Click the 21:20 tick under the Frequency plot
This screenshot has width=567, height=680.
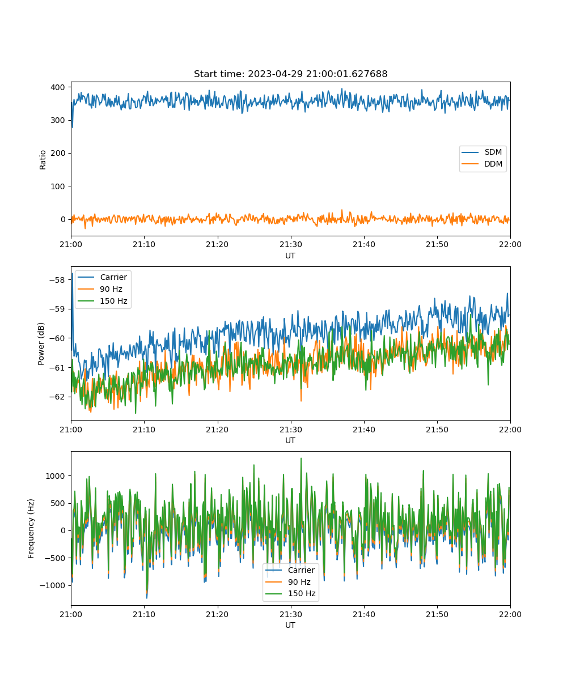coord(217,614)
